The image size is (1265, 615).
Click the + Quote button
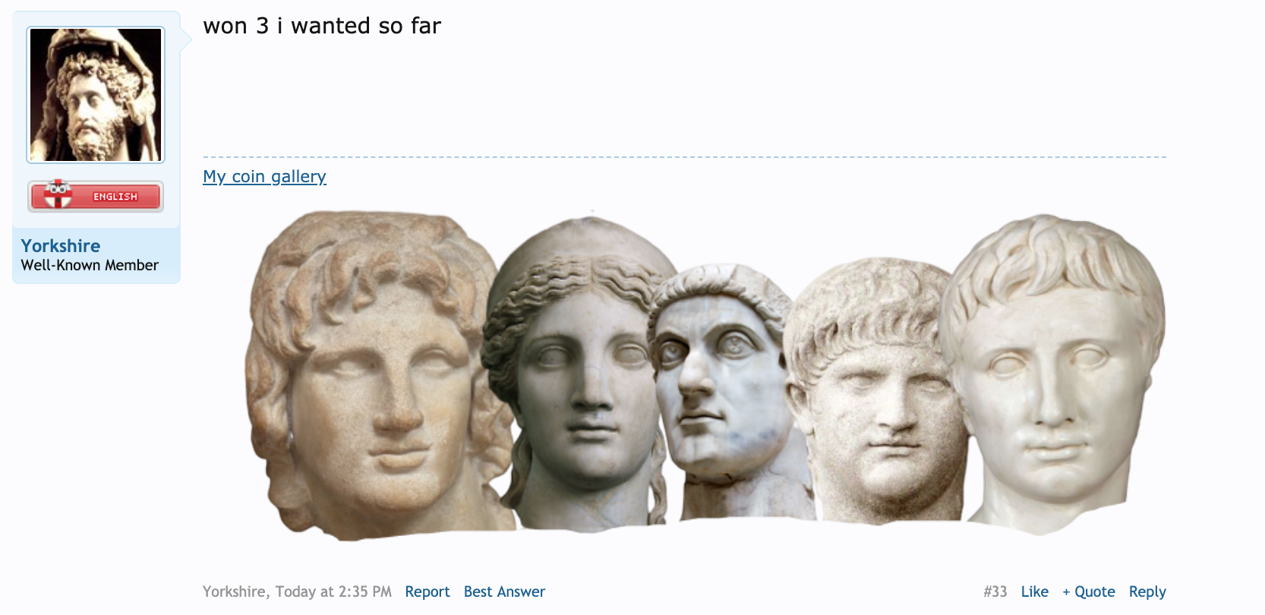1088,591
